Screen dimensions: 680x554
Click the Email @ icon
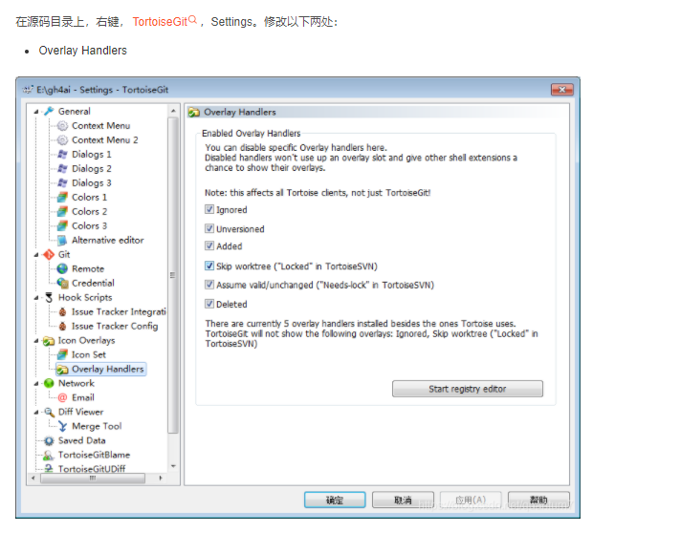tap(63, 397)
